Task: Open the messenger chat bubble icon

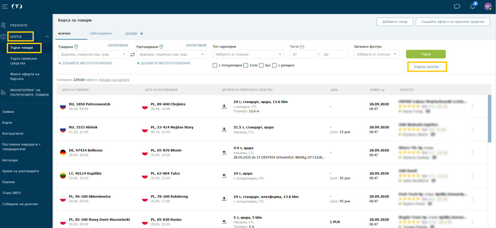Action: [x=457, y=6]
